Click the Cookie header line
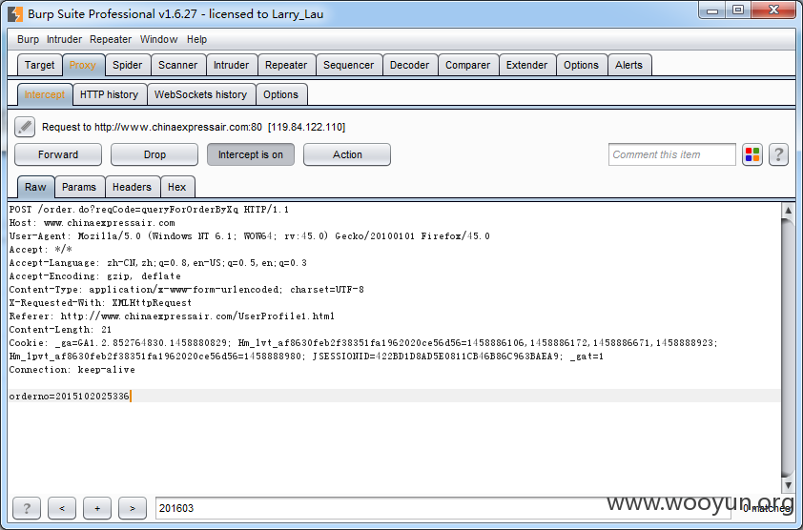803x530 pixels. pyautogui.click(x=363, y=342)
